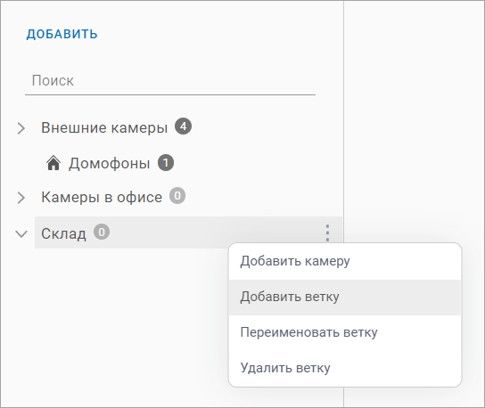This screenshot has width=485, height=408.
Task: Click the Домофоны count badge showing 1
Action: [x=166, y=163]
